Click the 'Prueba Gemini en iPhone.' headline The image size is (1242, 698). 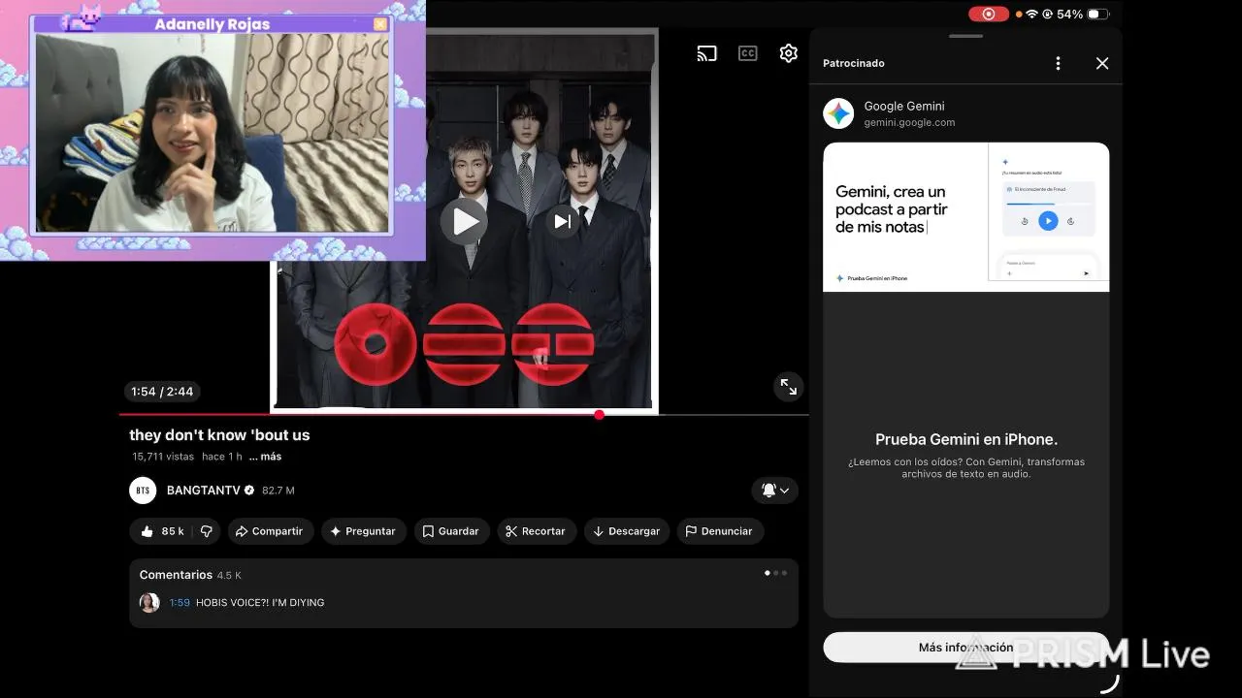pyautogui.click(x=966, y=439)
